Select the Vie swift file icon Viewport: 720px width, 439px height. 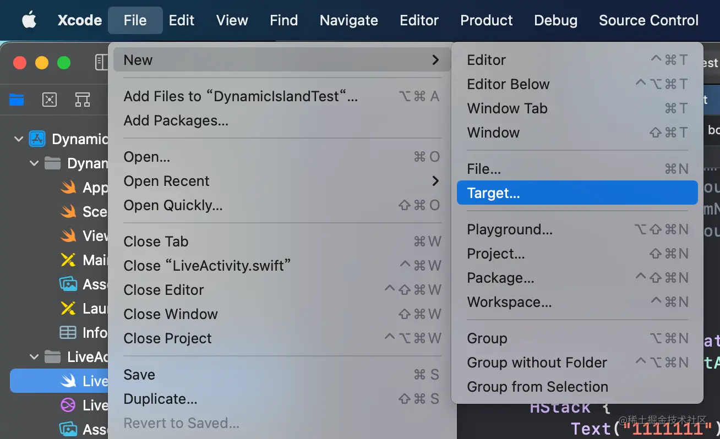tap(68, 235)
